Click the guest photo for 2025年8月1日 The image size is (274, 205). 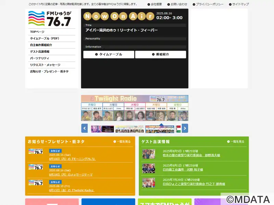pos(149,168)
